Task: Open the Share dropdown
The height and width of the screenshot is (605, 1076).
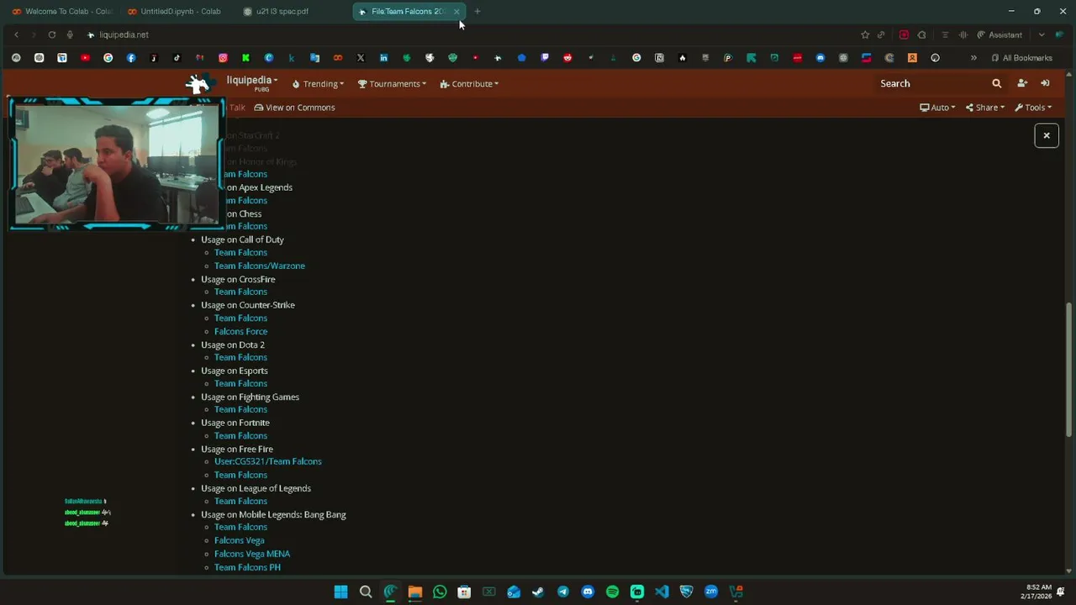Action: coord(985,108)
